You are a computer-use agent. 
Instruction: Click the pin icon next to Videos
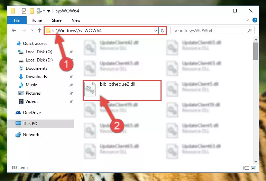[71, 102]
